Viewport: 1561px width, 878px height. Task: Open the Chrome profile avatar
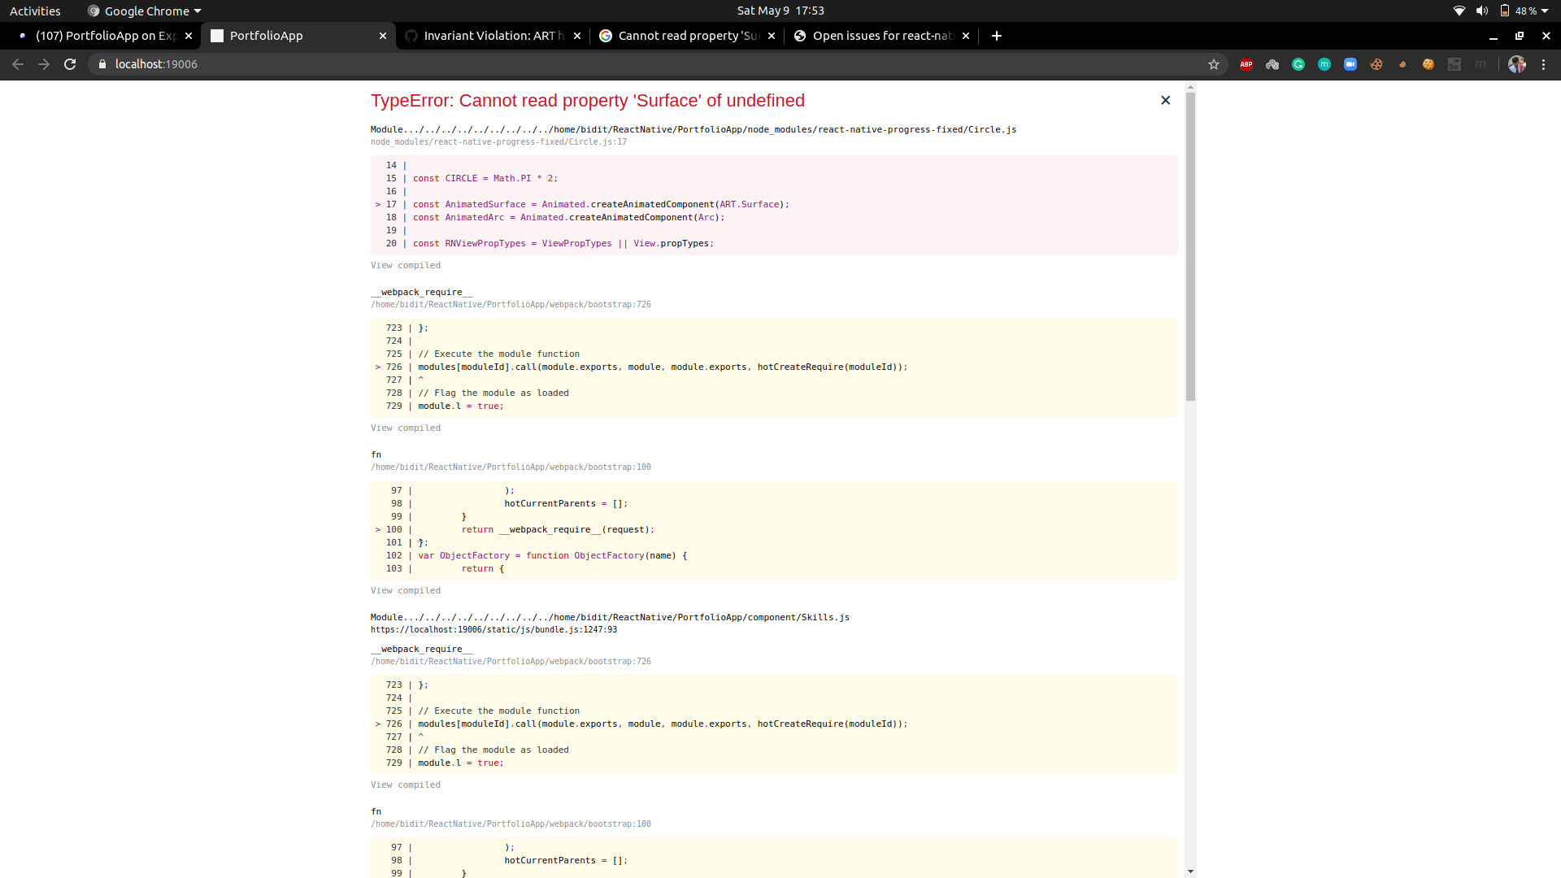1518,64
